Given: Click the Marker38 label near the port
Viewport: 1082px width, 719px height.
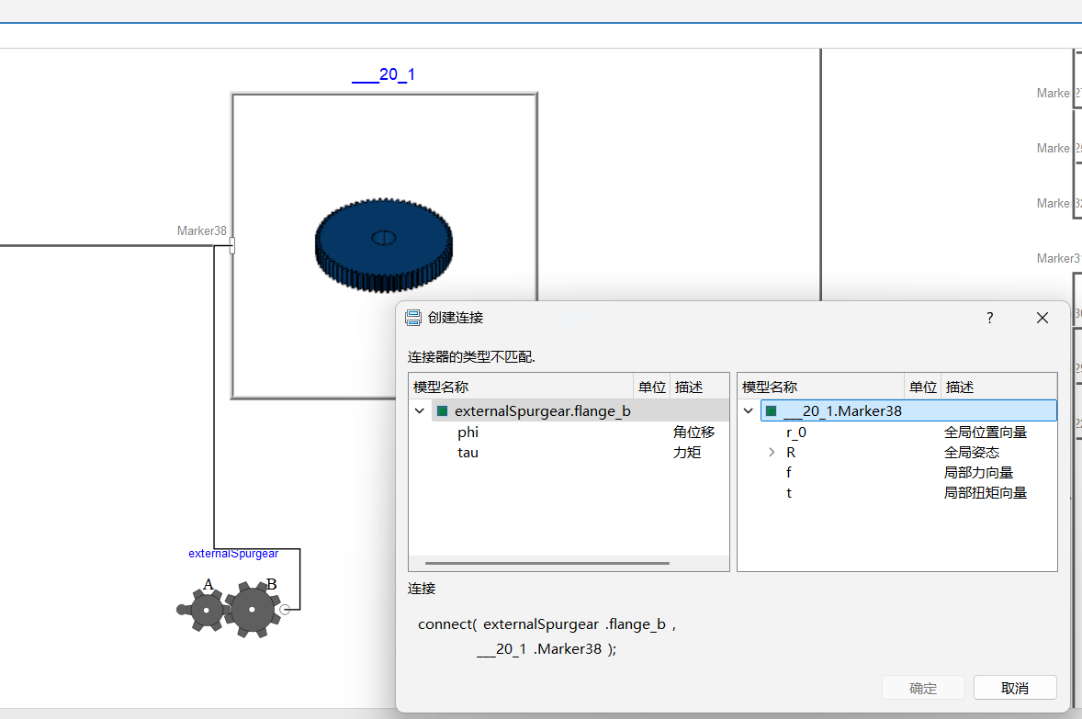Looking at the screenshot, I should pos(201,230).
